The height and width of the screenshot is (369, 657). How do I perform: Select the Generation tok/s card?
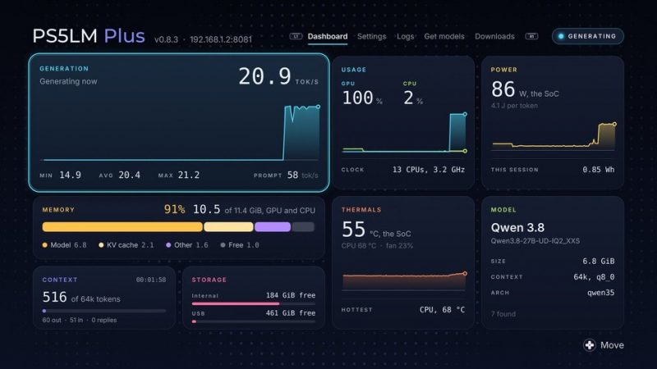click(179, 122)
